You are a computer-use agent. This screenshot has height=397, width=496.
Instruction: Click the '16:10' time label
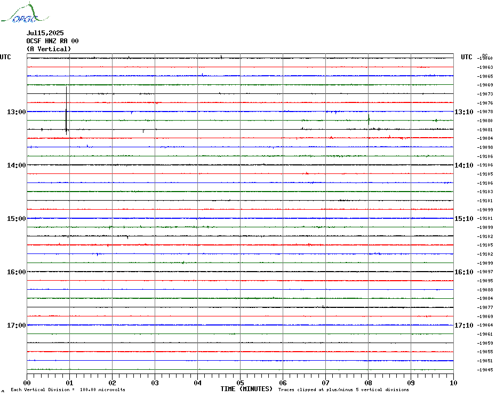coord(464,272)
